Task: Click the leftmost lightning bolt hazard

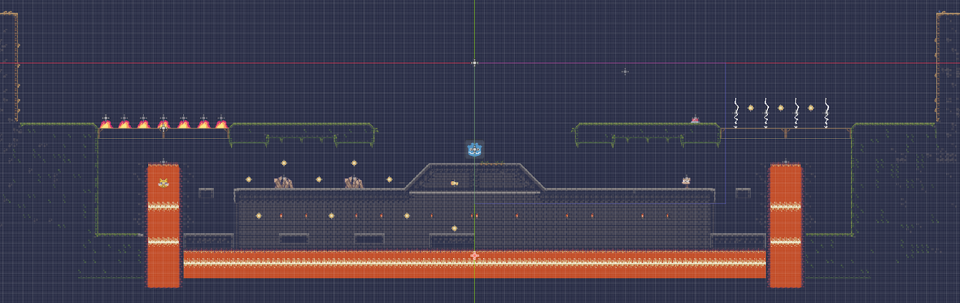Action: pyautogui.click(x=736, y=113)
